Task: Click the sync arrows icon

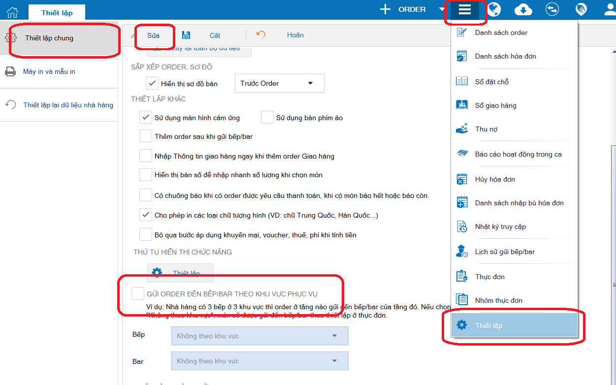Action: click(x=552, y=9)
